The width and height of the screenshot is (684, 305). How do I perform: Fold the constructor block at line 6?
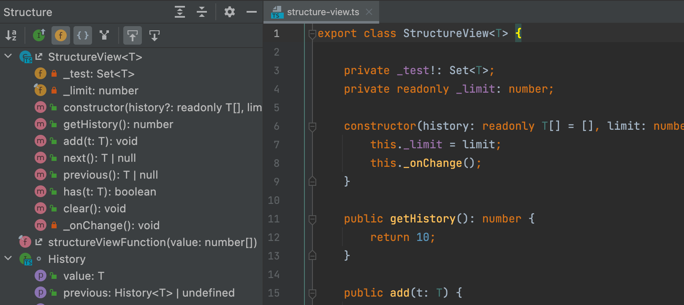(x=312, y=126)
